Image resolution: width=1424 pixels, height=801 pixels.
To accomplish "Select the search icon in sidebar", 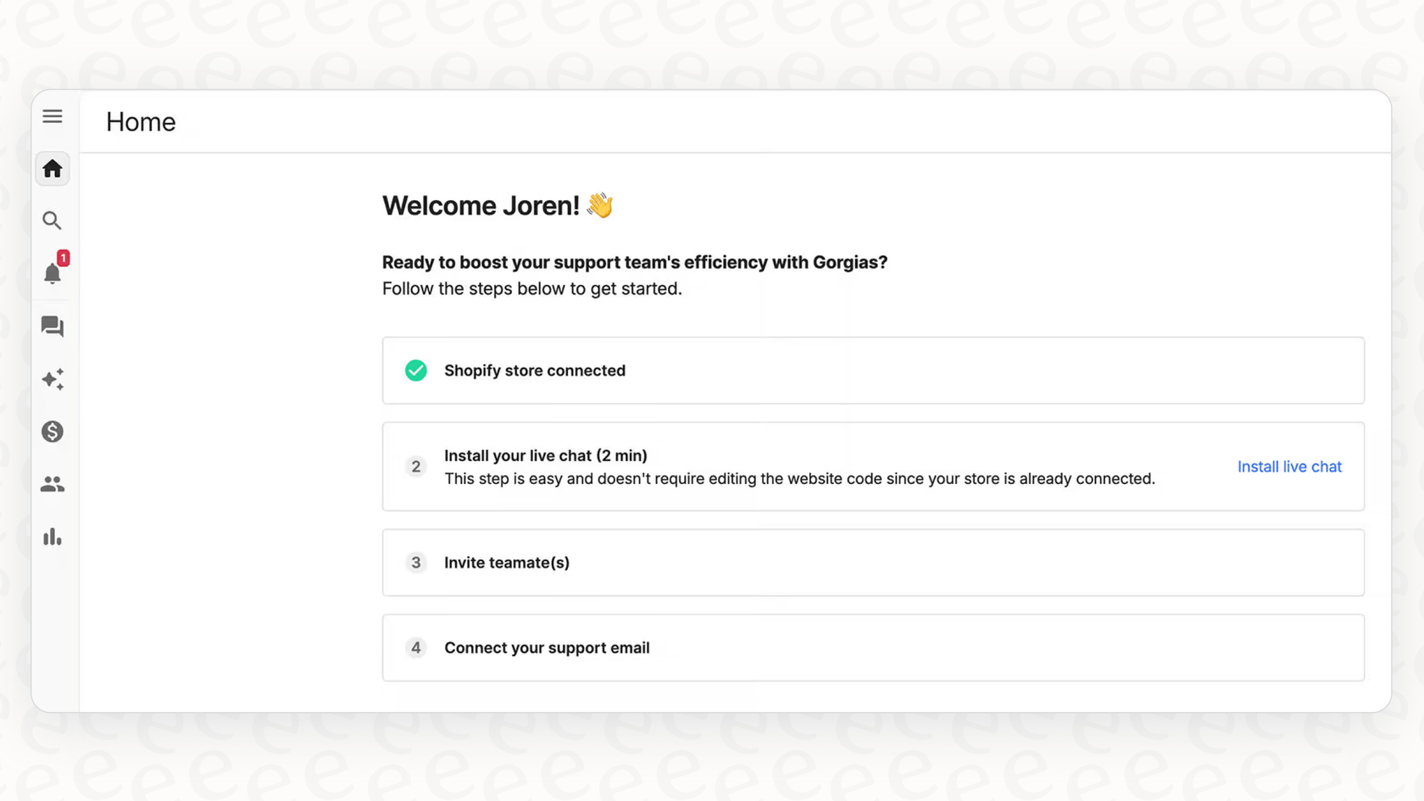I will tap(52, 220).
